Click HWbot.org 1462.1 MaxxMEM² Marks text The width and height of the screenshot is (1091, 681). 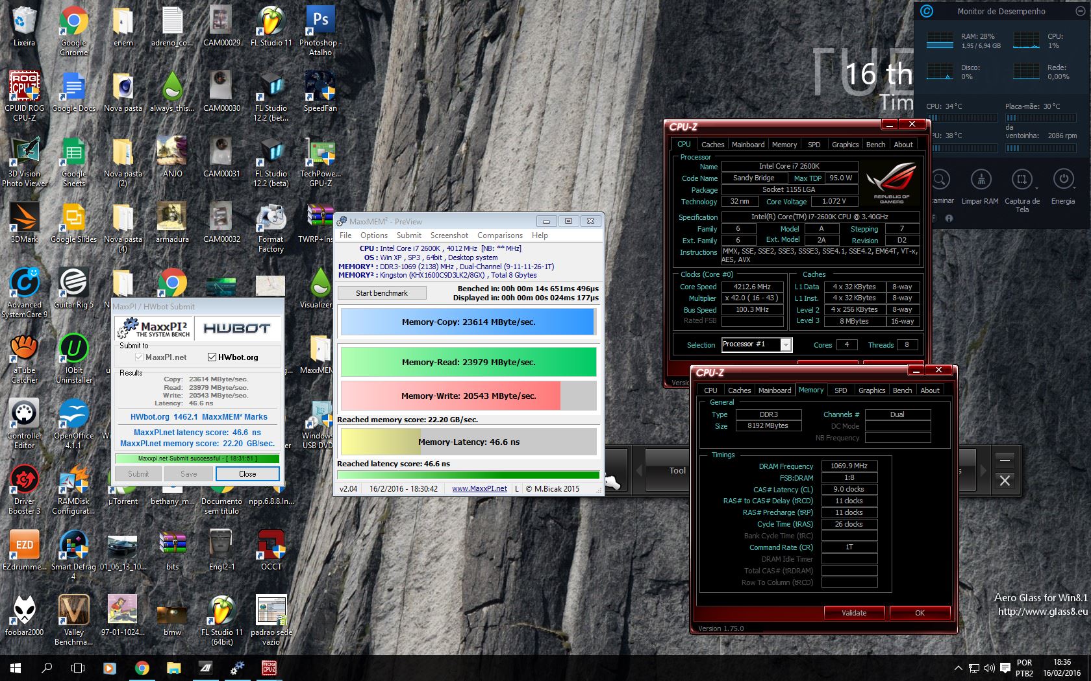199,417
